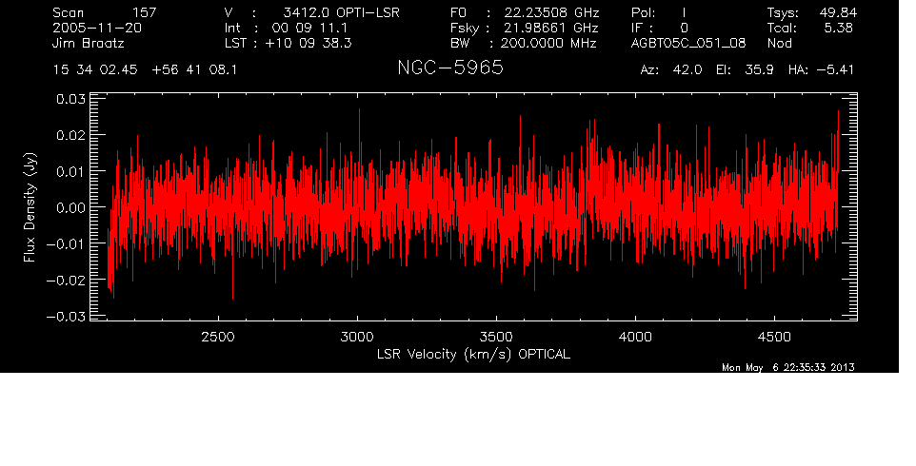This screenshot has width=916, height=466.
Task: Select coordinates '15 34 02.45 +56 41 08.1'
Action: pos(145,70)
